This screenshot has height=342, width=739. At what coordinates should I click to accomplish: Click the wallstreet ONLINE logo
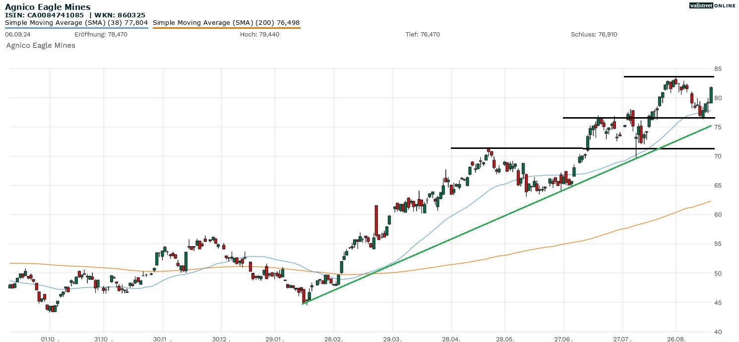(x=712, y=5)
